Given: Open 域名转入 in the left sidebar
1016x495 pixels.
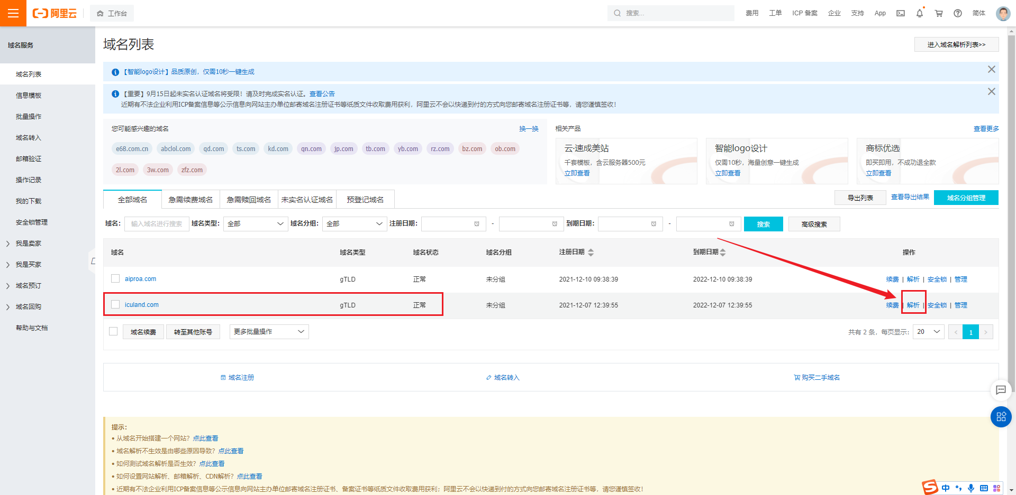Looking at the screenshot, I should click(x=29, y=137).
